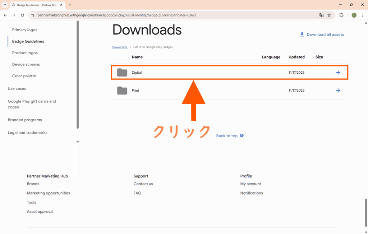The image size is (368, 234).
Task: Click the Print folder icon
Action: click(122, 91)
